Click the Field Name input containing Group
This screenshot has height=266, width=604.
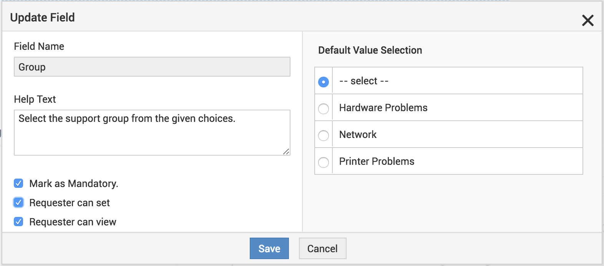[x=152, y=67]
